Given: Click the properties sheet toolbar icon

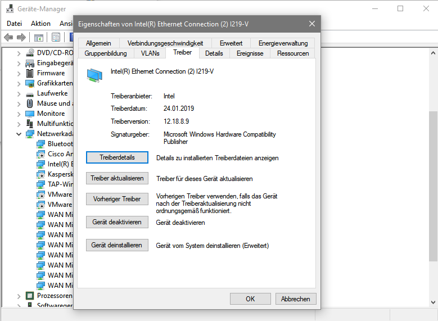Looking at the screenshot, I should [56, 38].
